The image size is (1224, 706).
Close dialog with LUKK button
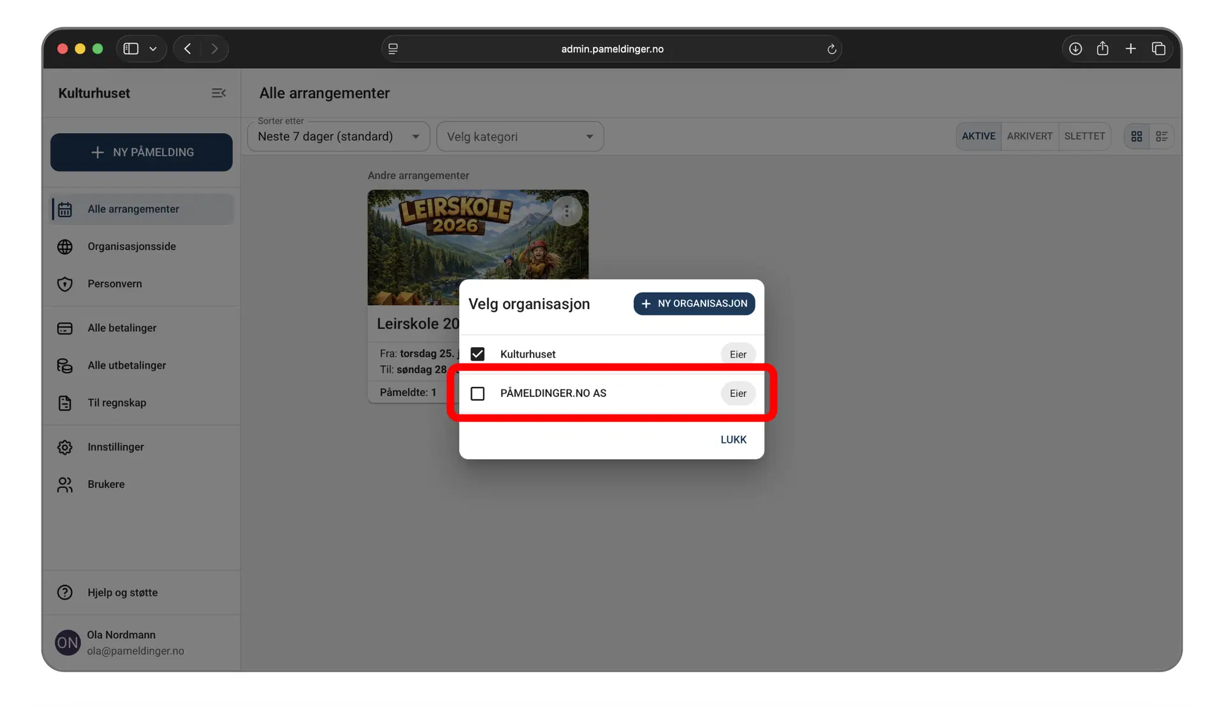click(733, 440)
